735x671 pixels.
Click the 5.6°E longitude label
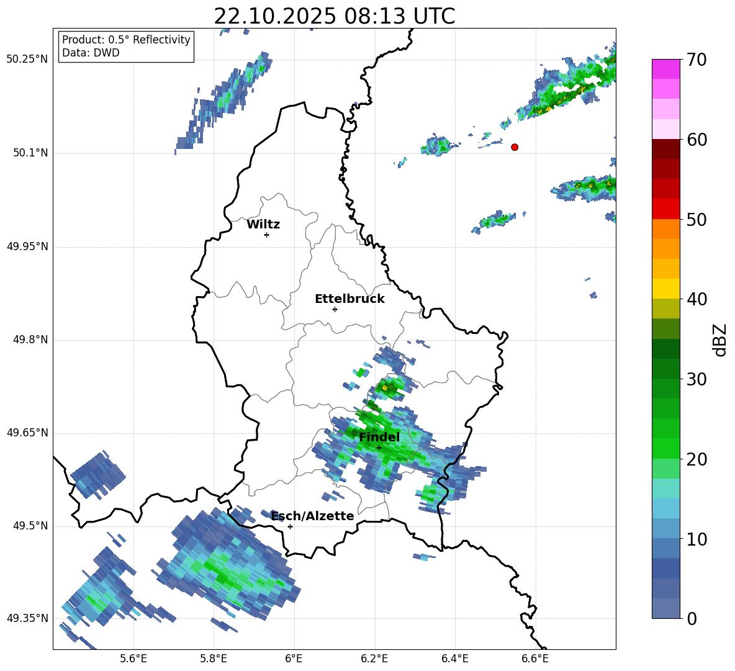tap(133, 659)
